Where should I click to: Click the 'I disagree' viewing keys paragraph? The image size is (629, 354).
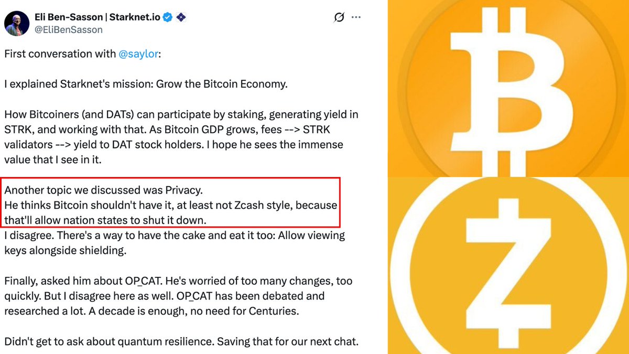pyautogui.click(x=174, y=243)
